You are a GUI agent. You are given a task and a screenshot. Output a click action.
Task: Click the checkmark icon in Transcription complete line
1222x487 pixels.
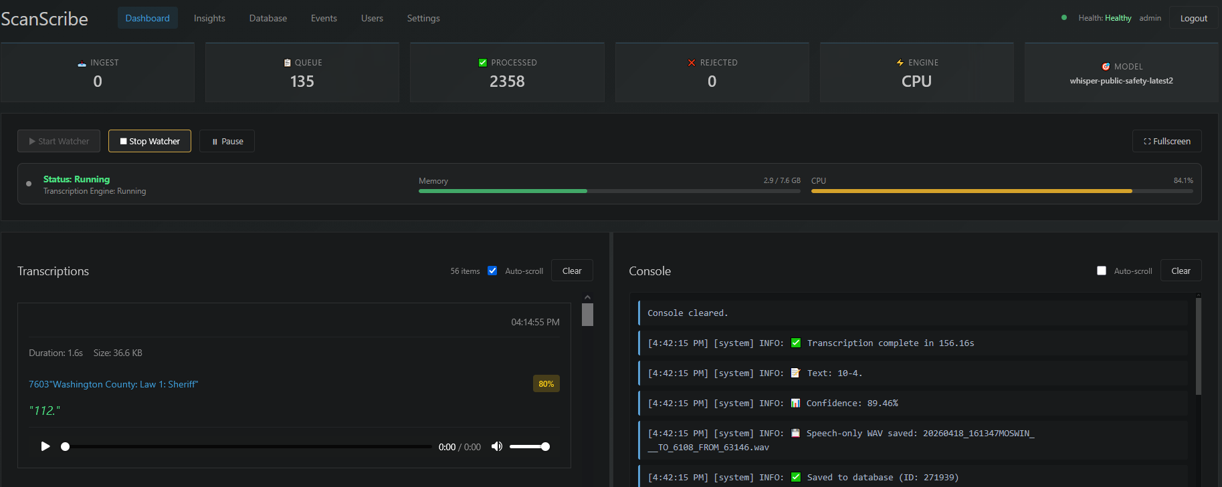(x=796, y=343)
